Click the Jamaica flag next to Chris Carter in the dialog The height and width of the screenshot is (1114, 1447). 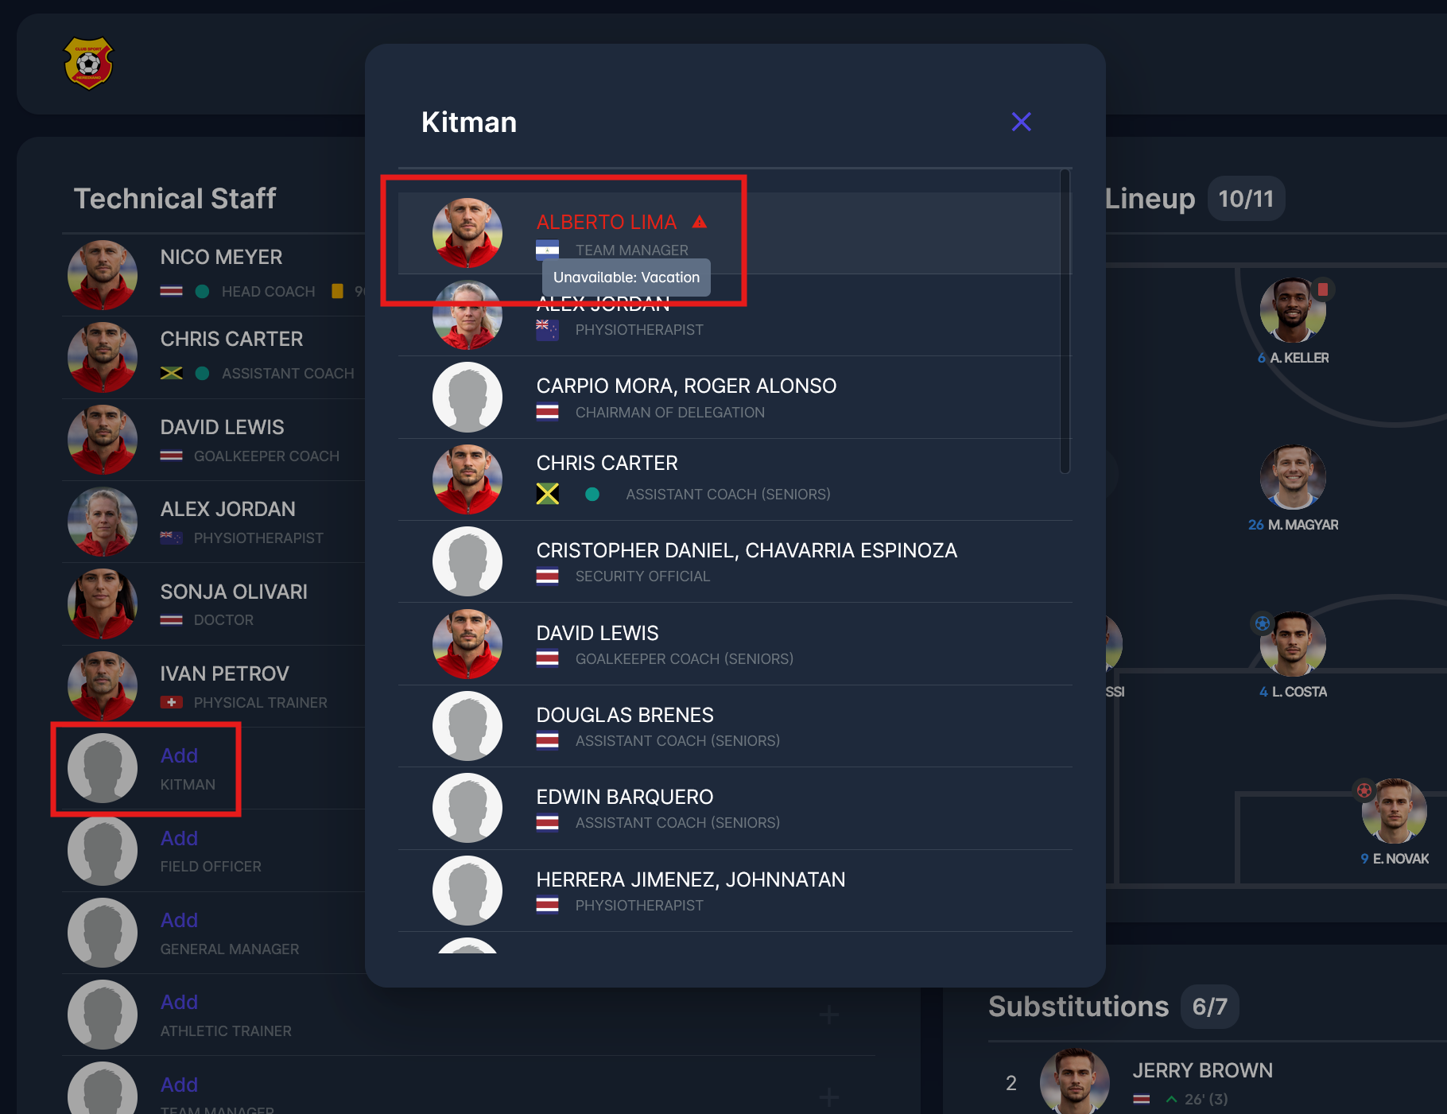coord(547,494)
